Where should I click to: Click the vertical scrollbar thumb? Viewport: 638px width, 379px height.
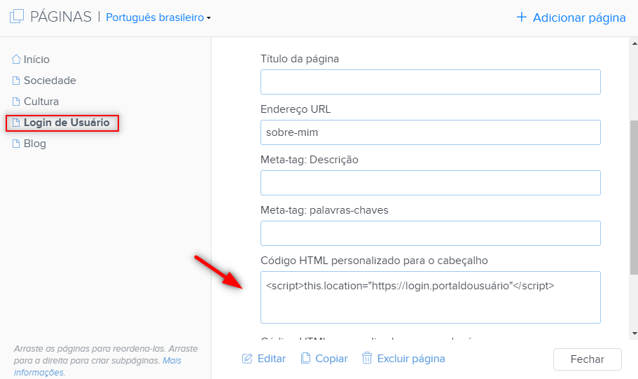tap(634, 198)
